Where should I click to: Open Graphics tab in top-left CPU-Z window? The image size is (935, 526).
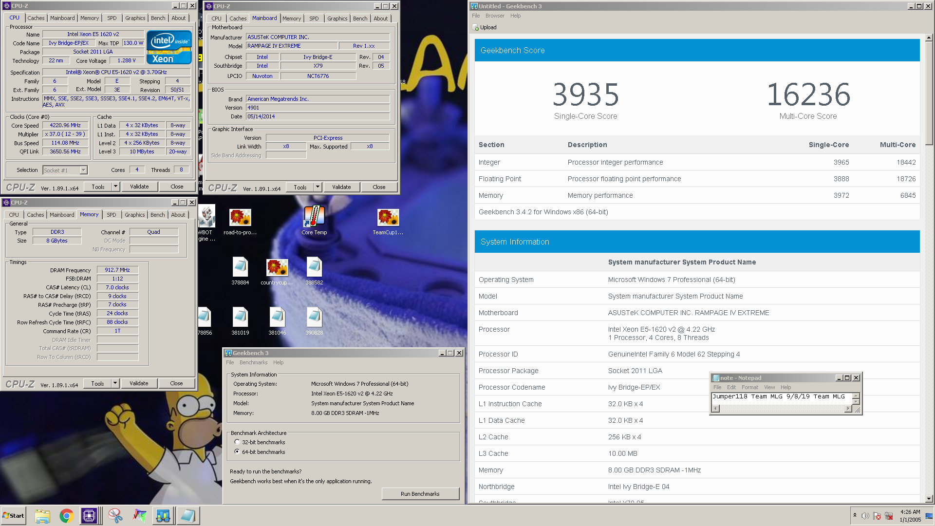pos(135,18)
